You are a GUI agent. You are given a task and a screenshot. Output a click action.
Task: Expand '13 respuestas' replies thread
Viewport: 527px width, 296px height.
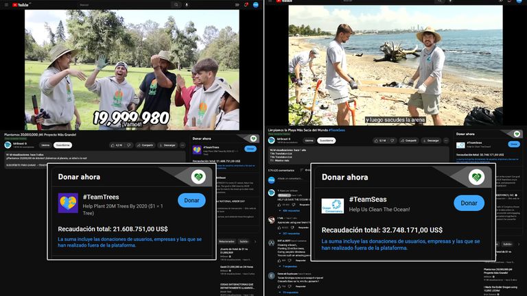[x=289, y=293]
